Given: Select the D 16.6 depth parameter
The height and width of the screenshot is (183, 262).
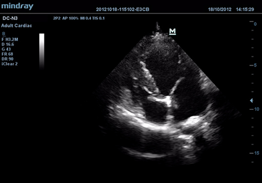Looking at the screenshot, I should click(8, 44).
